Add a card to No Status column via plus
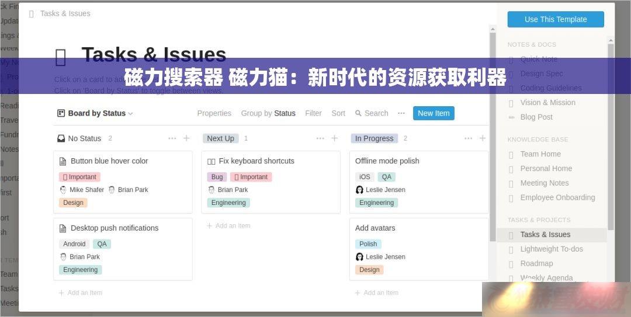This screenshot has width=631, height=317. pyautogui.click(x=186, y=138)
